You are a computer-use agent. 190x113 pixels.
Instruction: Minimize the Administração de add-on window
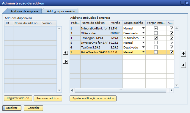tap(182, 3)
